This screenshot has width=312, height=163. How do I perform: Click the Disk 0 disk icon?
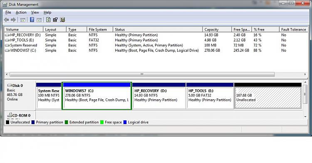(10, 85)
